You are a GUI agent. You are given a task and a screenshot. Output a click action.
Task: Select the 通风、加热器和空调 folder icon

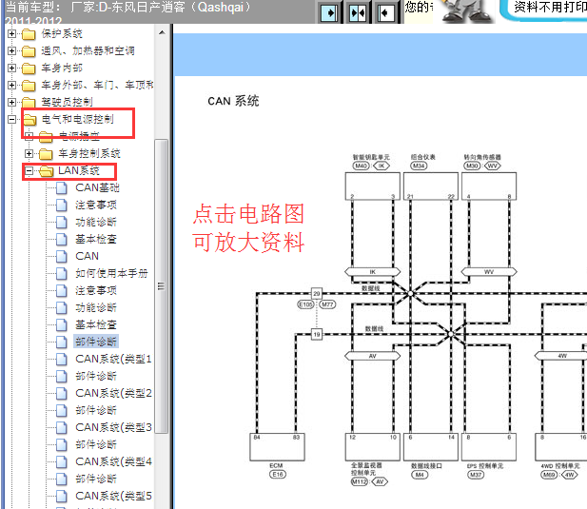tap(29, 51)
